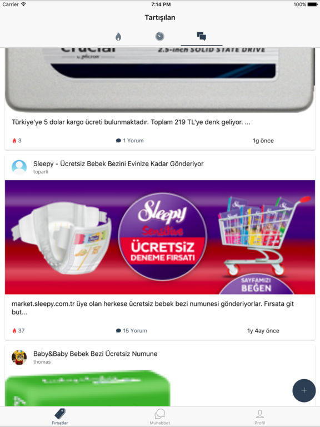Open the Profil bottom tab

tap(260, 416)
